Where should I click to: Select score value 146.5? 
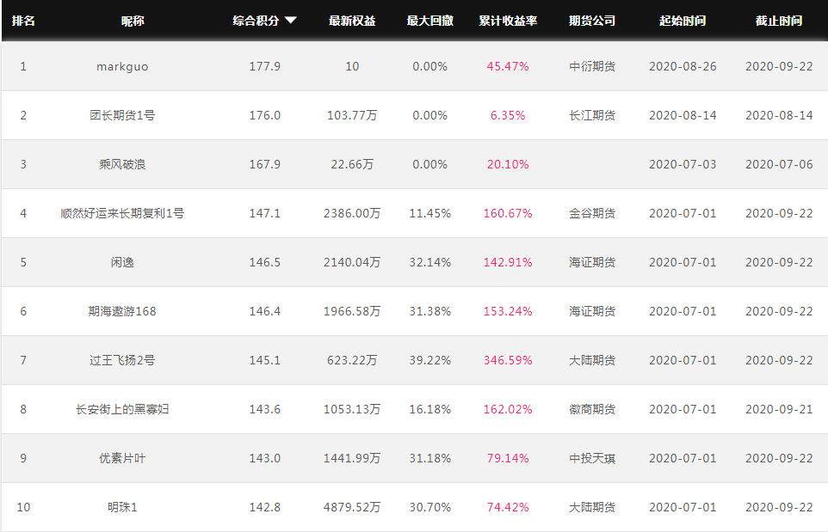[x=264, y=263]
